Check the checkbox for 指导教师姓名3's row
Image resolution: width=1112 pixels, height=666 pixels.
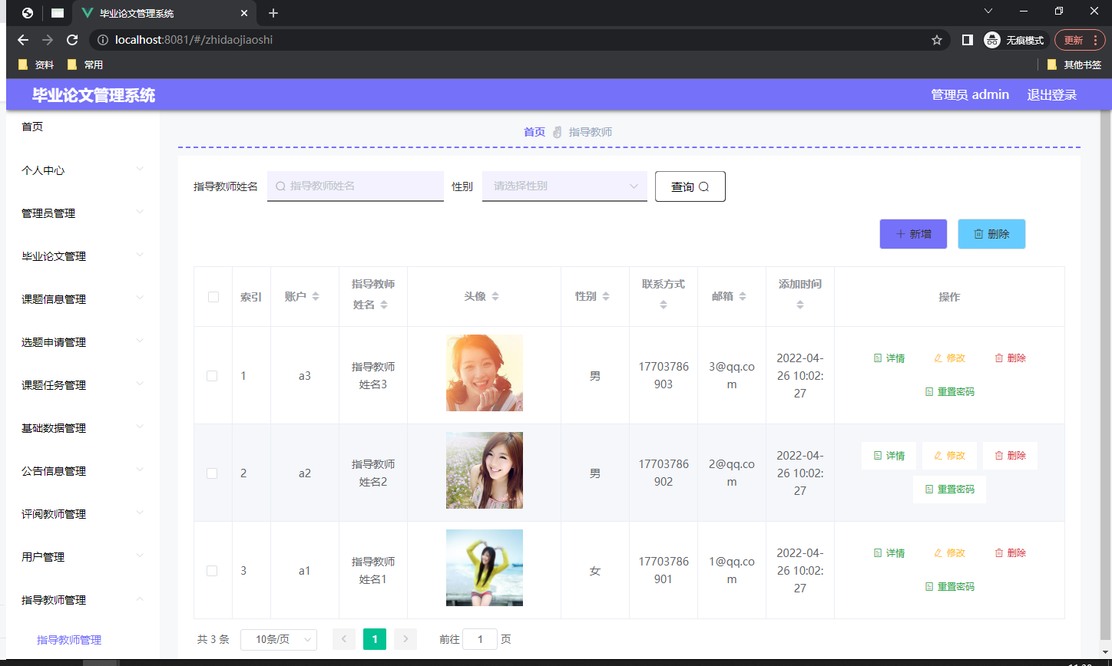[x=213, y=375]
